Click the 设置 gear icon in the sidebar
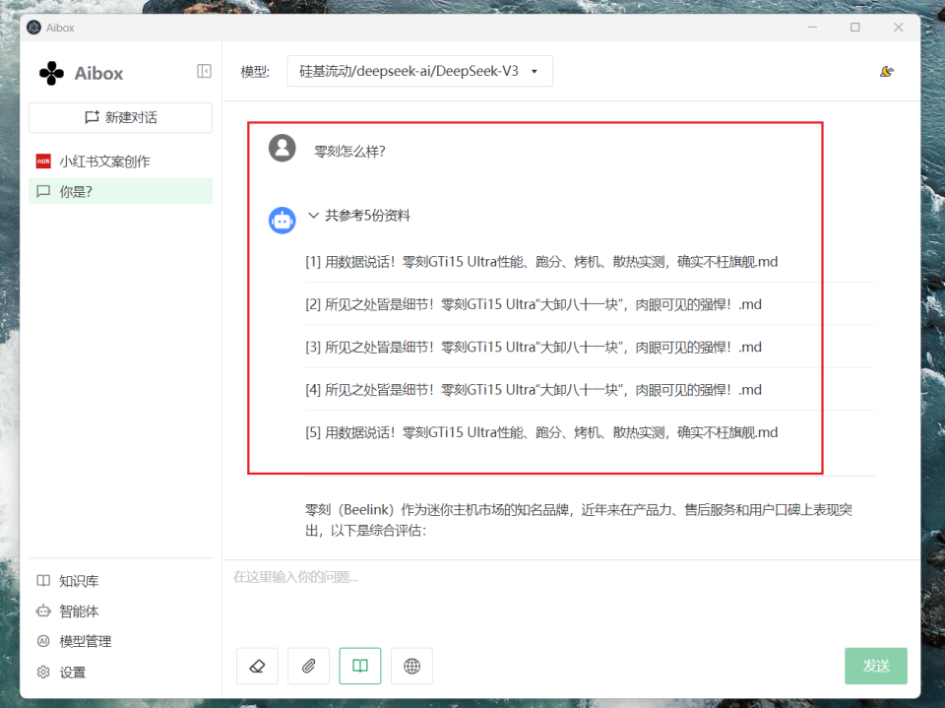 tap(43, 672)
